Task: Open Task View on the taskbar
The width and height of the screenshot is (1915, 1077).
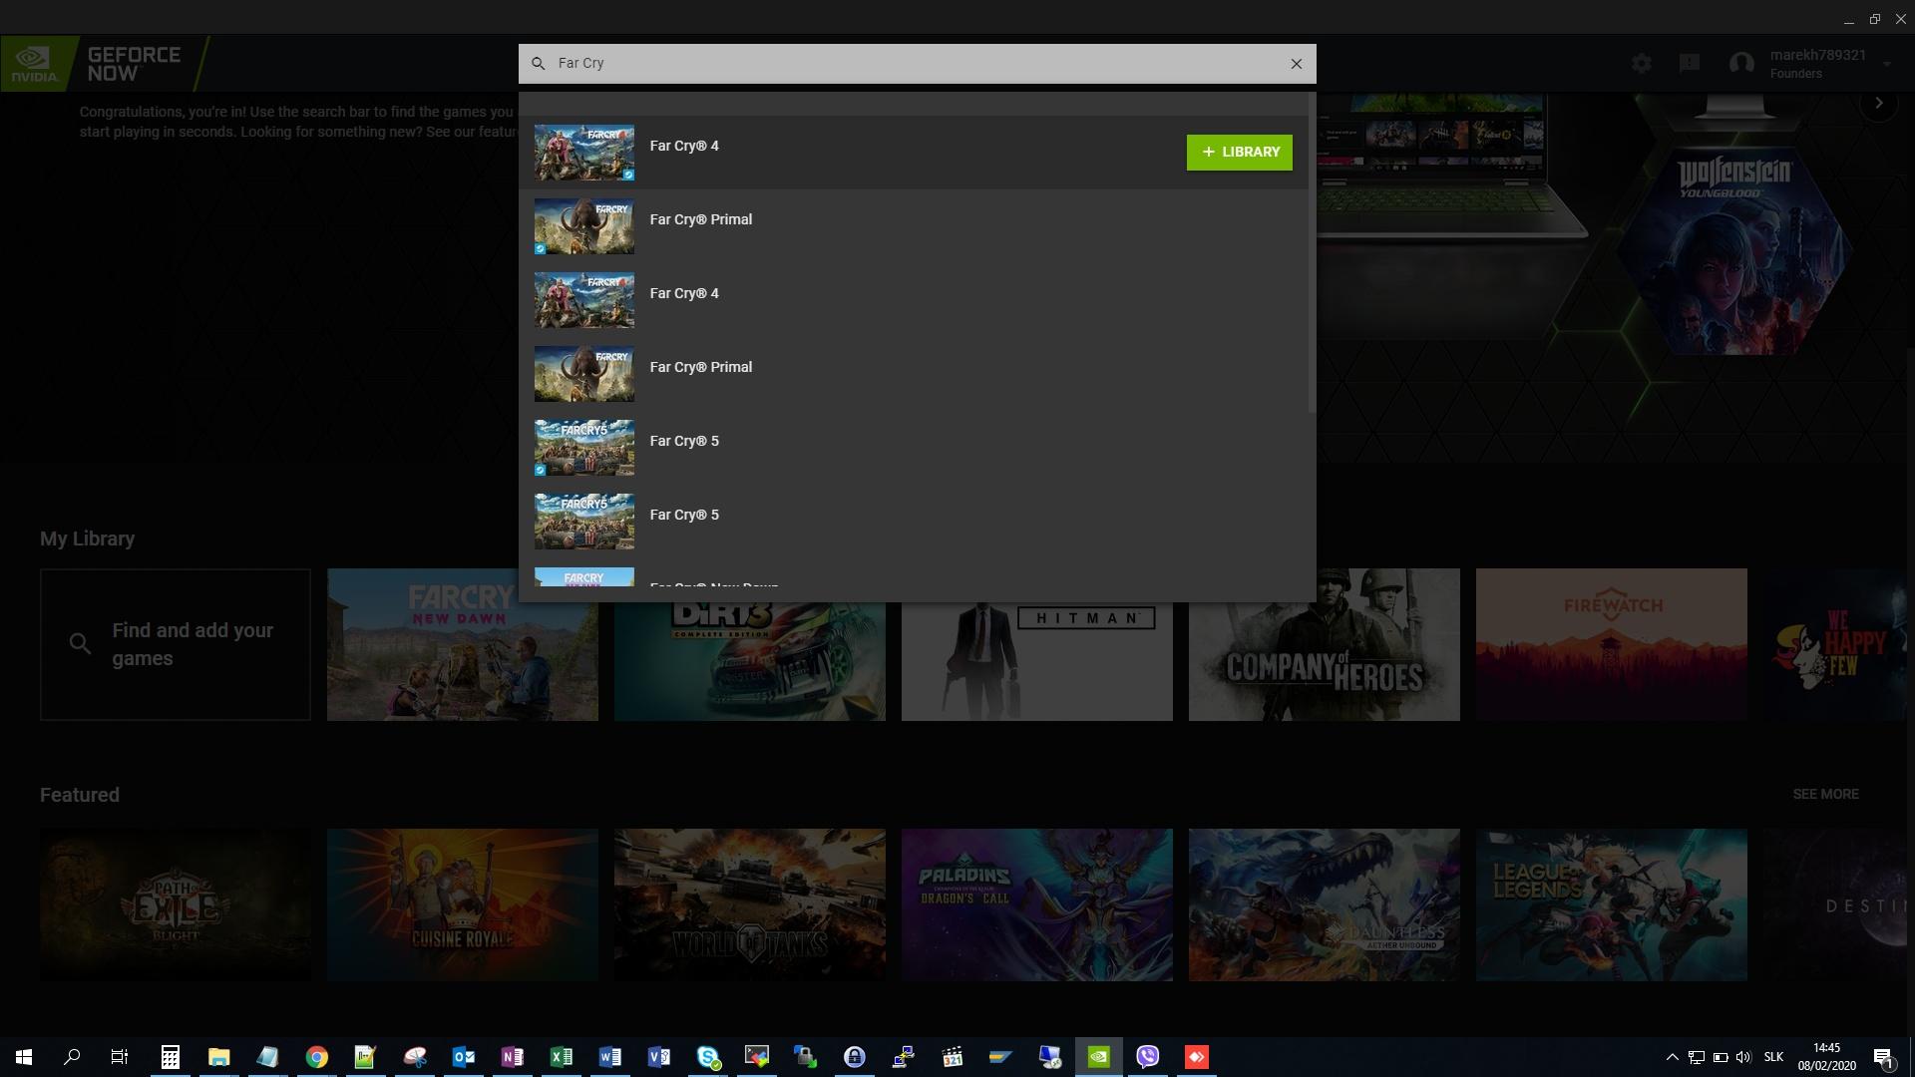Action: [x=120, y=1057]
